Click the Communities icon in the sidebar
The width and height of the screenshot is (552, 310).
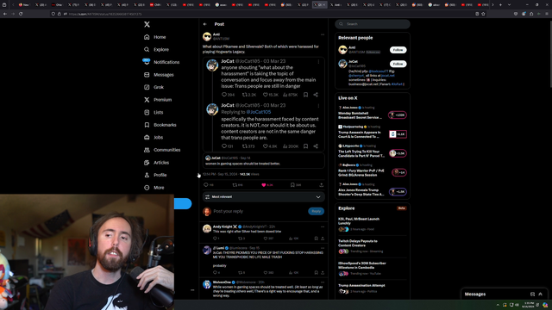tap(147, 150)
